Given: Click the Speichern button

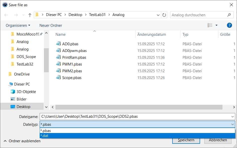Looking at the screenshot, I should 186,140.
